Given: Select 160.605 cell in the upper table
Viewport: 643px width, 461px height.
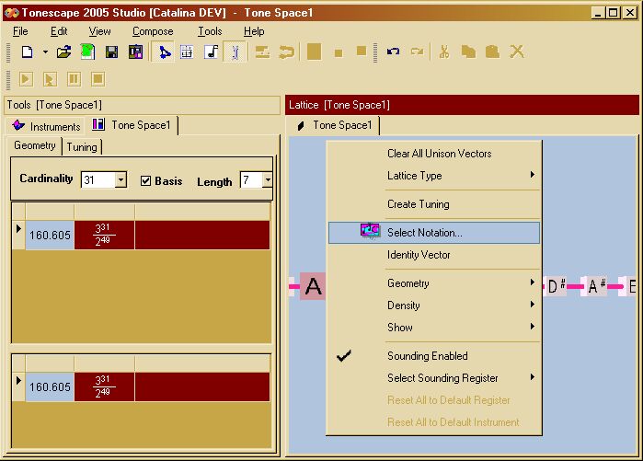Looking at the screenshot, I should pyautogui.click(x=50, y=235).
